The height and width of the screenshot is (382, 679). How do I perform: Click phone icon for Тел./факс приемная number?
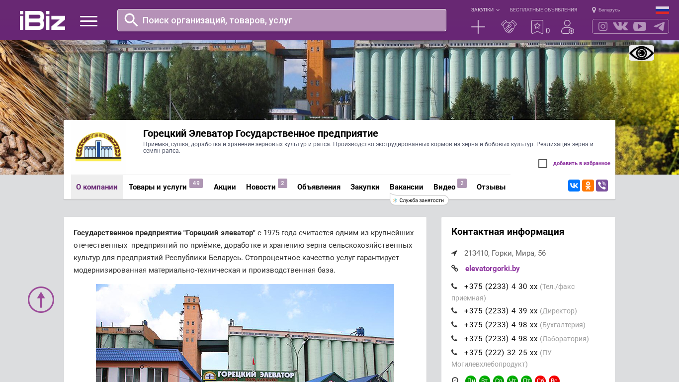pos(454,286)
